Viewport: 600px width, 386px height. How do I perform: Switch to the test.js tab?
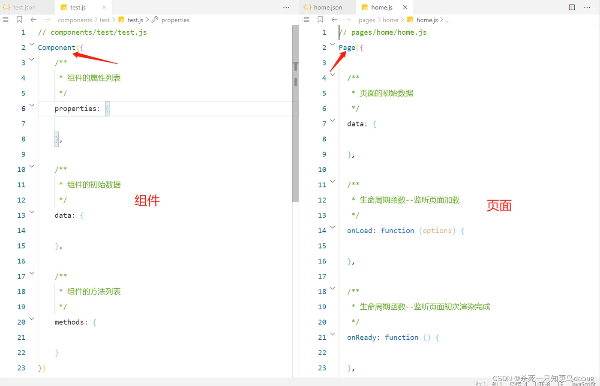(78, 7)
